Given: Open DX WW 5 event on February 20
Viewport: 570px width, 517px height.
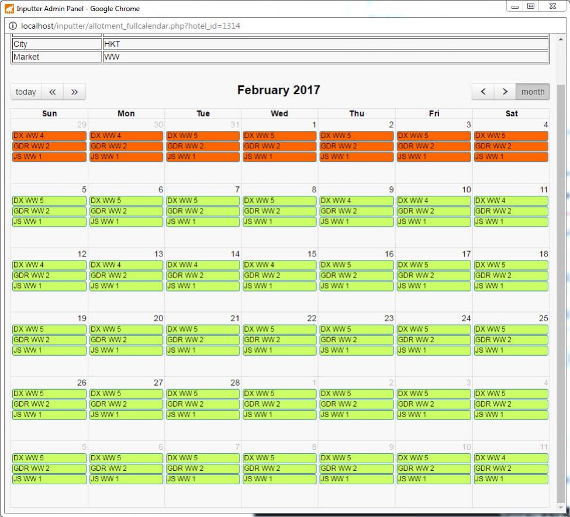Looking at the screenshot, I should [126, 329].
